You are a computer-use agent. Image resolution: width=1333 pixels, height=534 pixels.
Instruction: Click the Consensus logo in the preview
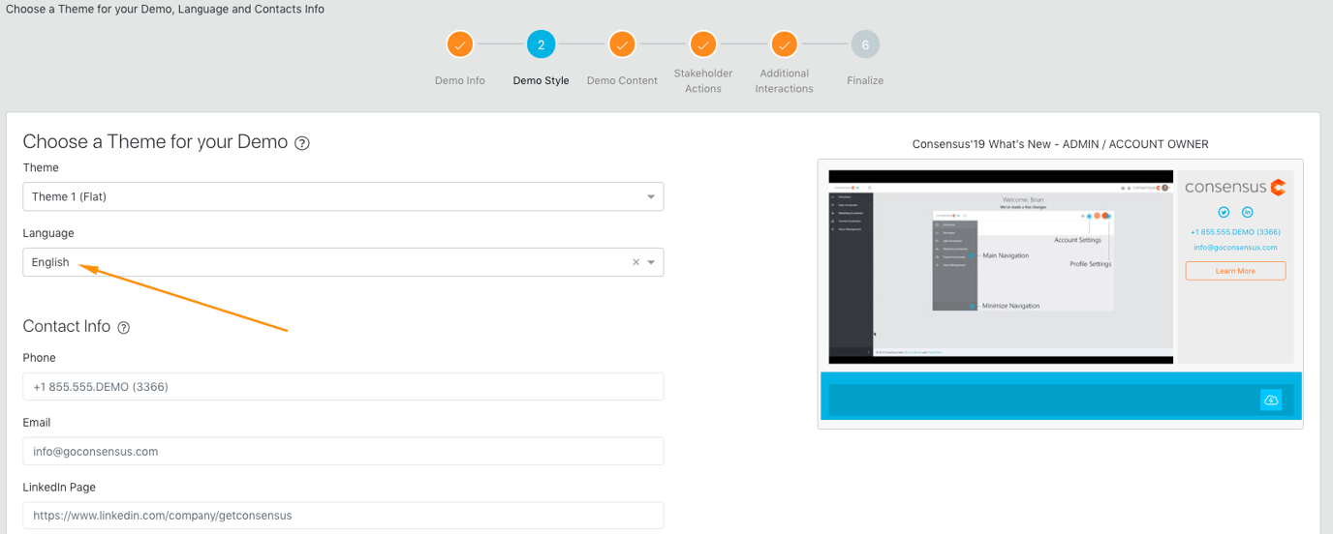coord(1235,187)
